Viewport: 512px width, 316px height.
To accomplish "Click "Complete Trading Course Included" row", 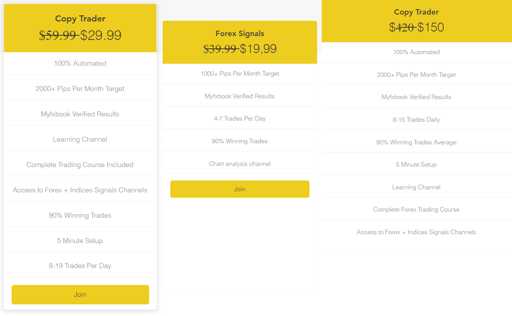I will point(80,164).
